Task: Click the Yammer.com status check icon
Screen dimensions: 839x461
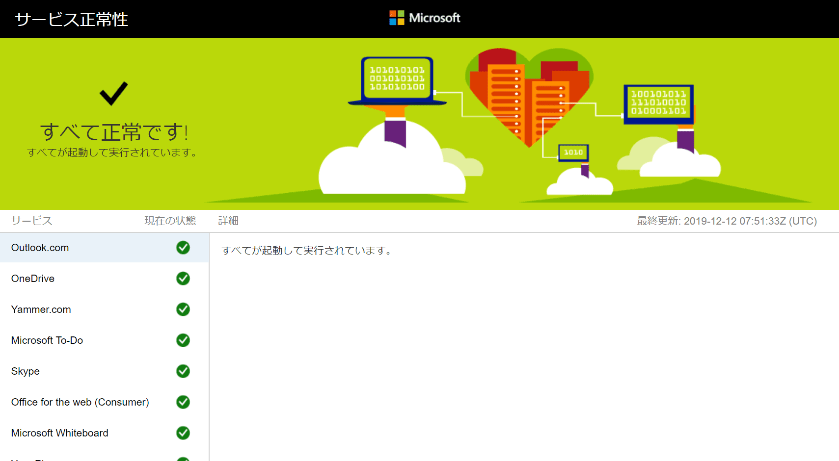Action: [x=183, y=309]
